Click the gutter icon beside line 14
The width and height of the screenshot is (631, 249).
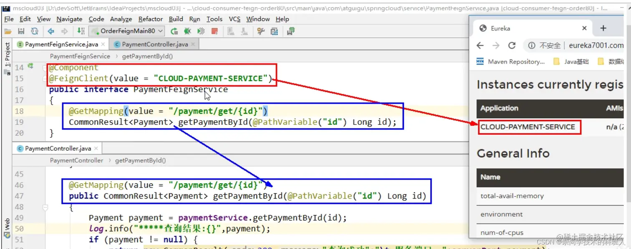coord(30,66)
